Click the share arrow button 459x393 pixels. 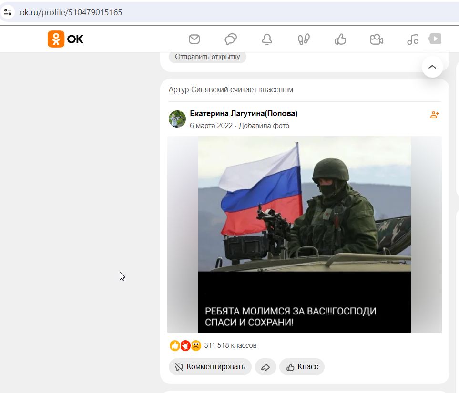tap(265, 367)
